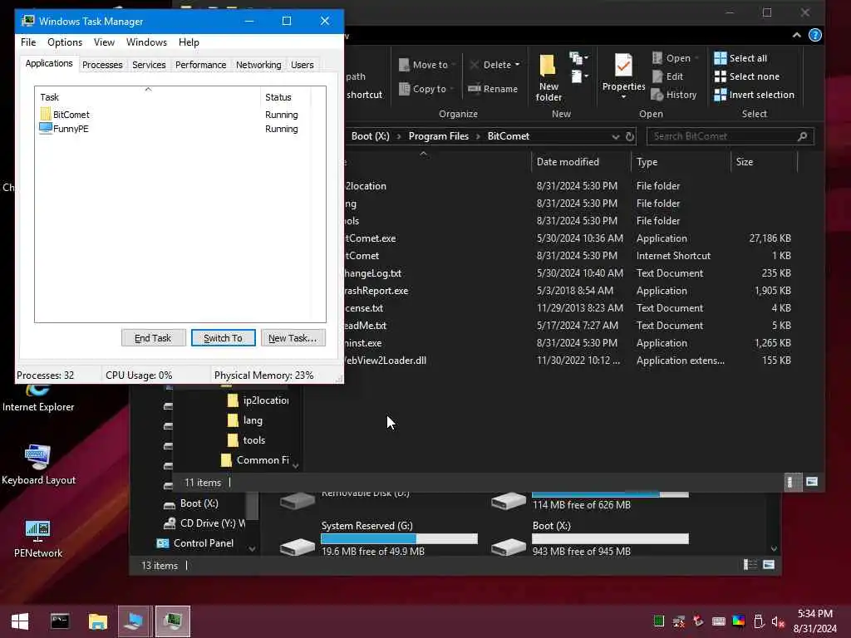Switch to the Processes tab in Task Manager
The width and height of the screenshot is (851, 638).
pyautogui.click(x=102, y=65)
